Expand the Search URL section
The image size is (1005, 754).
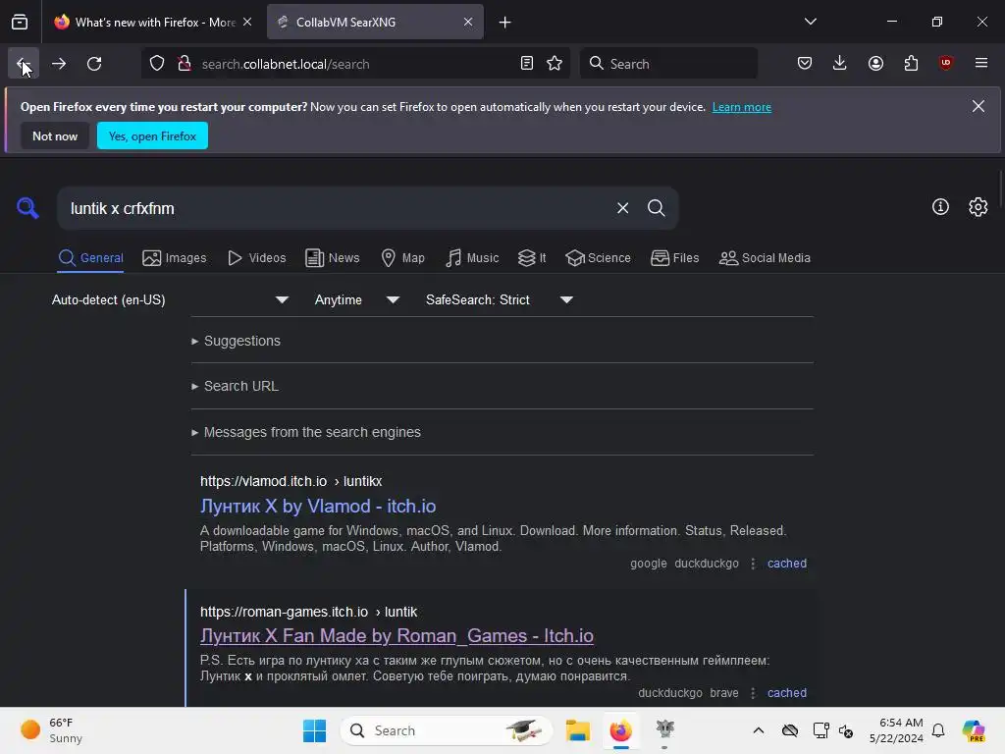coord(235,387)
